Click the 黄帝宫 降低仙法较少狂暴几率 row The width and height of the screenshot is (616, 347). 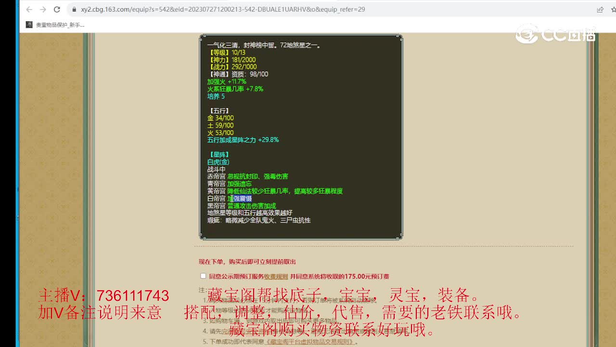click(x=275, y=191)
